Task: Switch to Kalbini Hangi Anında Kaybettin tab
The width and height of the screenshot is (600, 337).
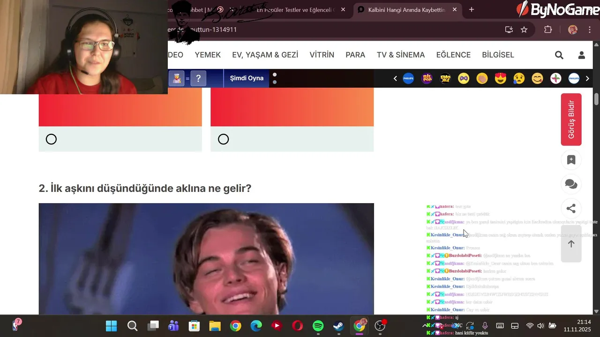Action: coord(405,10)
